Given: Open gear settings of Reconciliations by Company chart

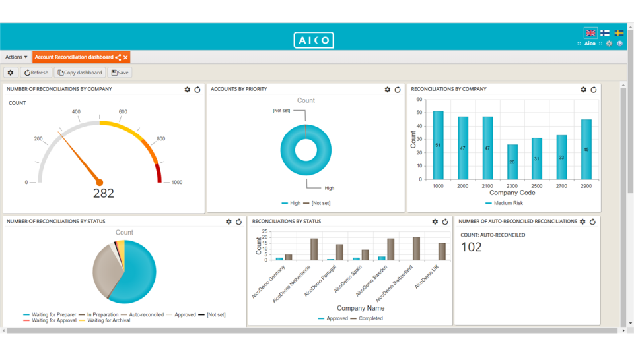Looking at the screenshot, I should coord(584,90).
